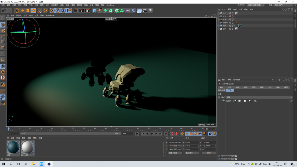This screenshot has width=297, height=167.
Task: Click frame 30 on the timeline ruler
Action: (x=73, y=129)
